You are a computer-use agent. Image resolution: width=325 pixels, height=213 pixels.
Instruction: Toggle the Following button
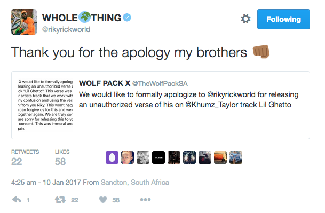point(283,19)
